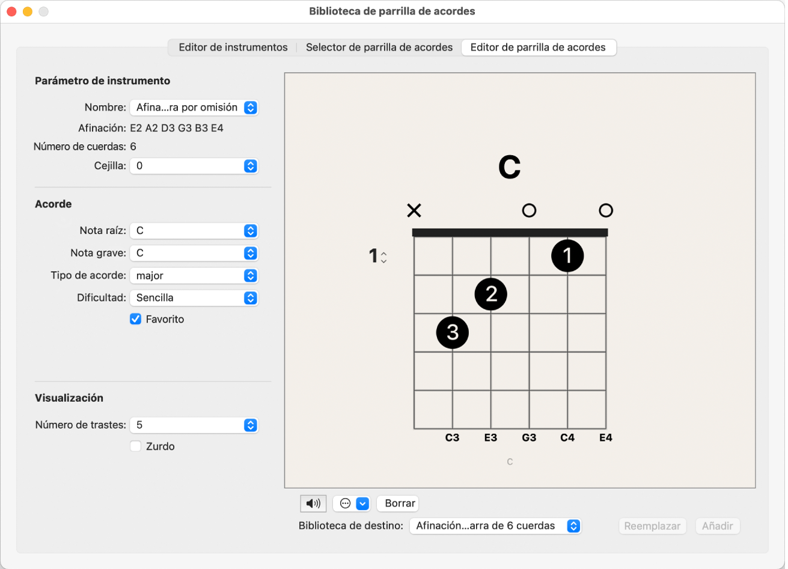Switch to Selector de parrilla de acordes tab
The width and height of the screenshot is (788, 569).
pos(379,47)
